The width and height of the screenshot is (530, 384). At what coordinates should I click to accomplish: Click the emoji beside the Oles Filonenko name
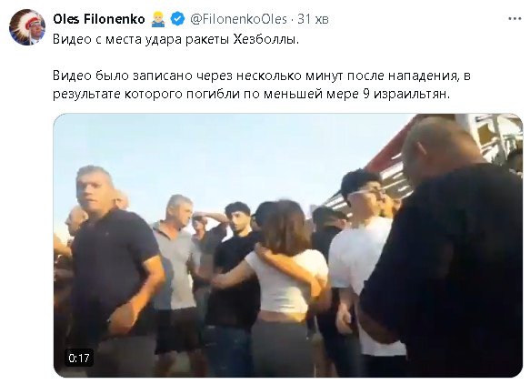[158, 19]
